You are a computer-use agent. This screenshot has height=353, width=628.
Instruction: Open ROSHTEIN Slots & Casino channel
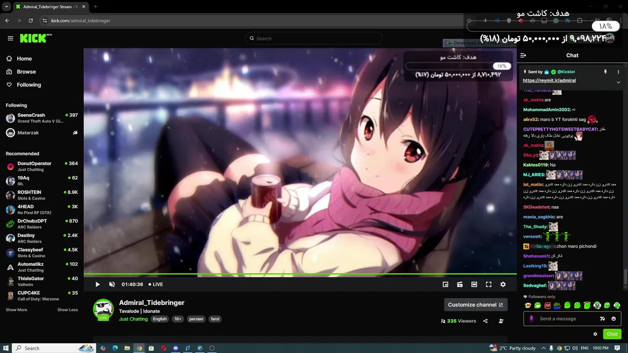point(42,195)
